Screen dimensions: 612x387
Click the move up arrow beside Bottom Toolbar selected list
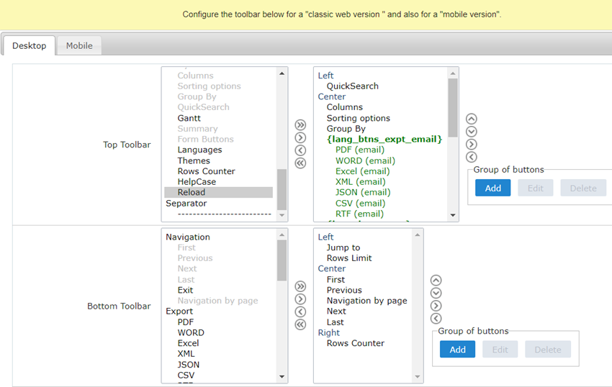pyautogui.click(x=436, y=281)
